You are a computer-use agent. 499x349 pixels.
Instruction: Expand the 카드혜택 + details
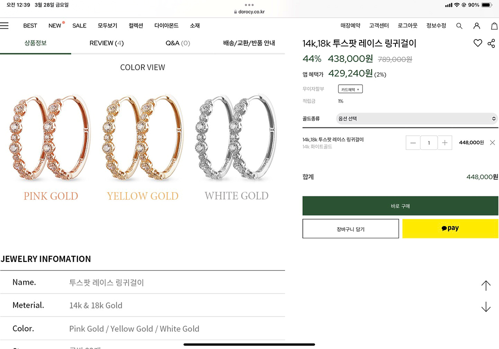(350, 89)
